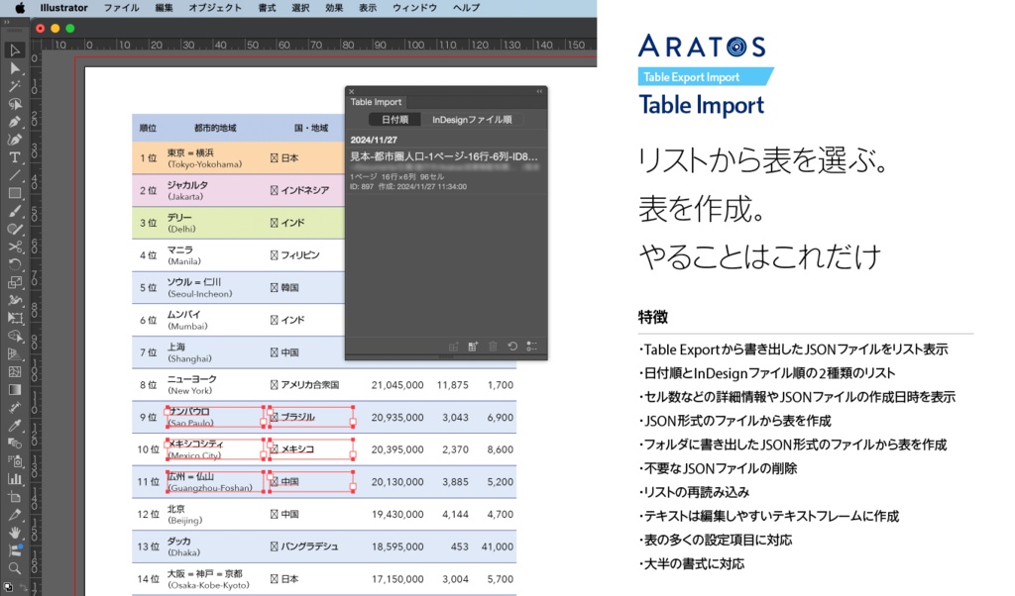Screen dimensions: 1015x596
Task: Reload the JSON list with the circular arrow
Action: click(x=512, y=347)
